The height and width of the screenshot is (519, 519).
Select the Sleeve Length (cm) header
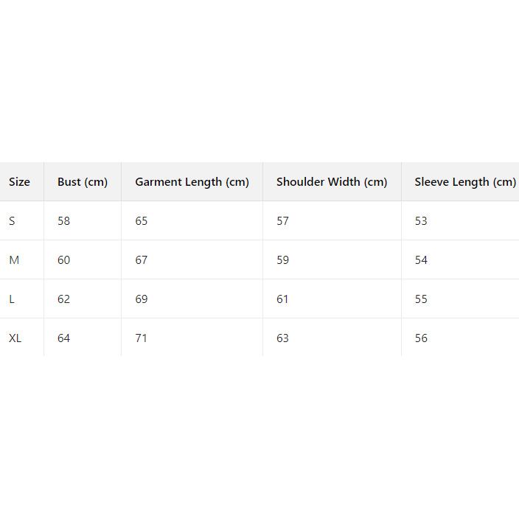pyautogui.click(x=464, y=182)
